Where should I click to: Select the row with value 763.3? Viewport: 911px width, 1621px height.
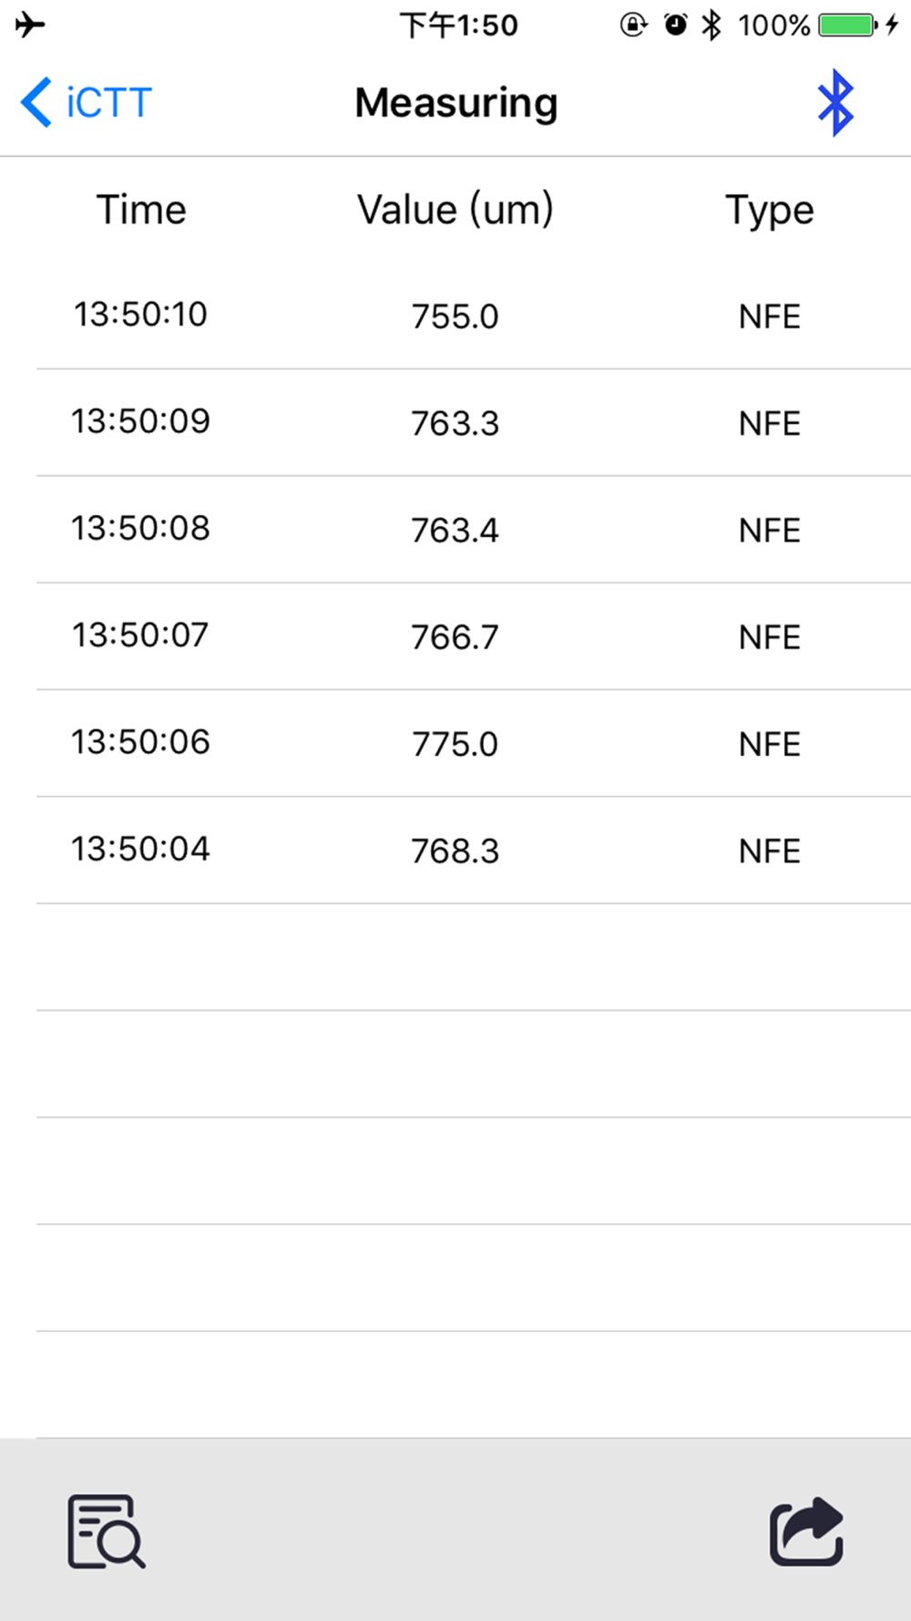455,423
